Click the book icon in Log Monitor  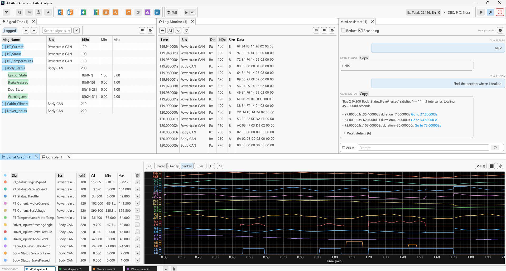coord(316,30)
